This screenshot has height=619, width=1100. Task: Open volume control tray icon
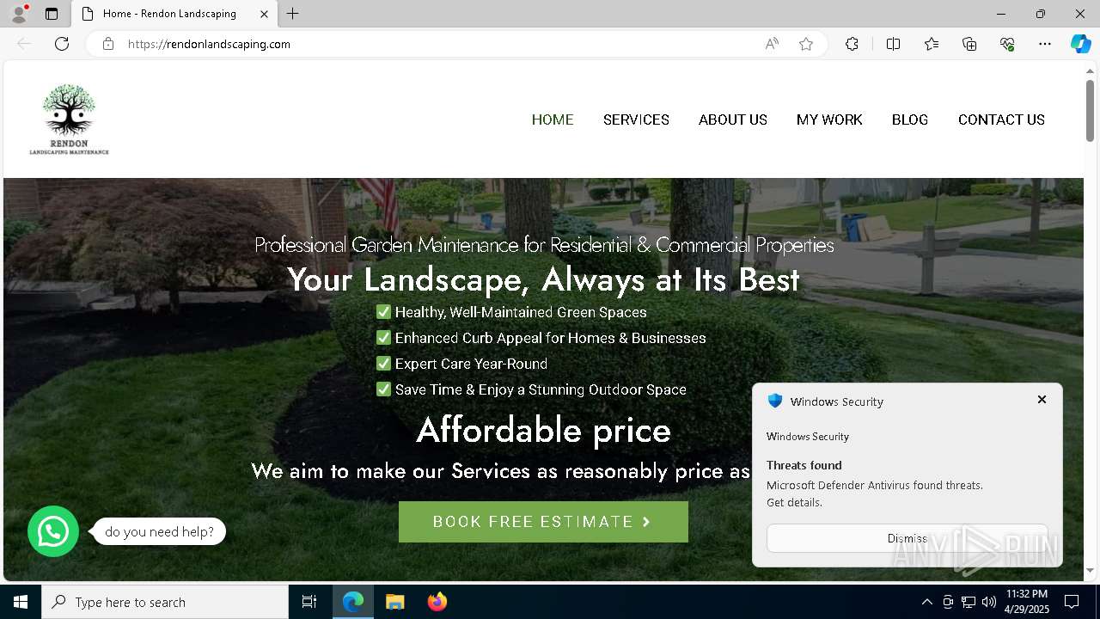[x=989, y=602]
